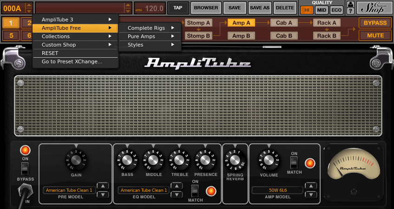
Task: Click the amp match red LED indicator
Action: click(310, 163)
